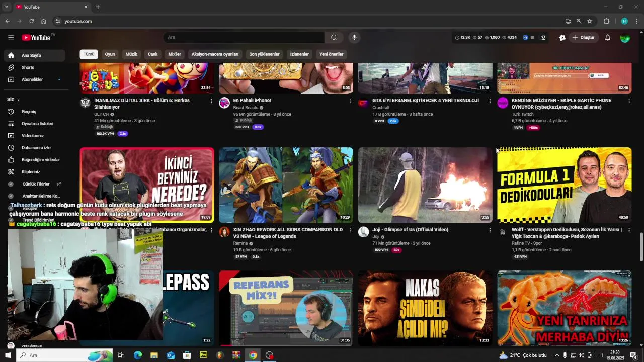Screen dimensions: 644x362
Task: Click the vidIQ extension icon in header
Action: click(x=526, y=38)
